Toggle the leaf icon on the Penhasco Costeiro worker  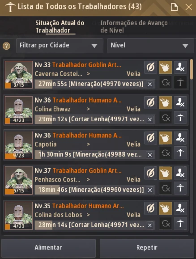coord(150,173)
